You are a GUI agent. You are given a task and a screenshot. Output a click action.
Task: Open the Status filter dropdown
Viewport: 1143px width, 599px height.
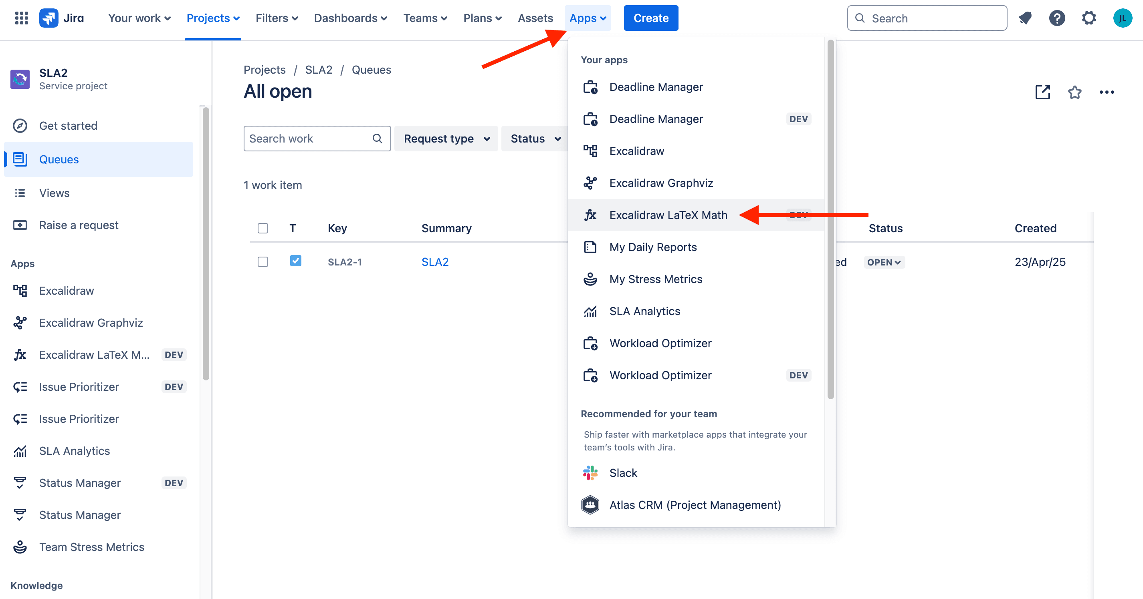(x=535, y=139)
